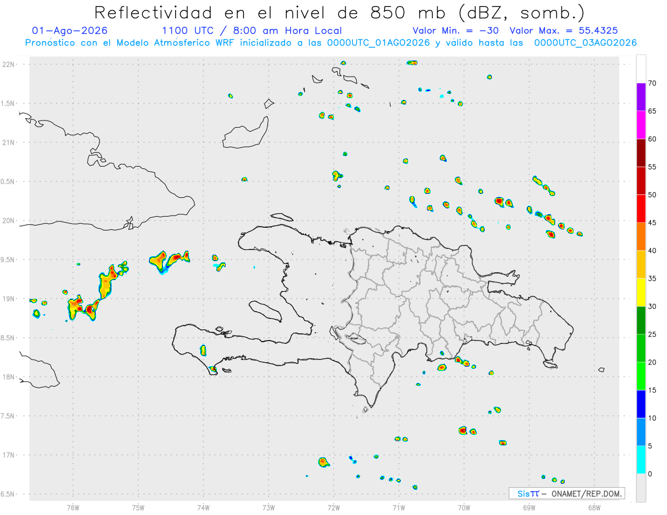Click the orange 40–45 dBZ colorbar segment
This screenshot has width=667, height=515.
point(641,237)
